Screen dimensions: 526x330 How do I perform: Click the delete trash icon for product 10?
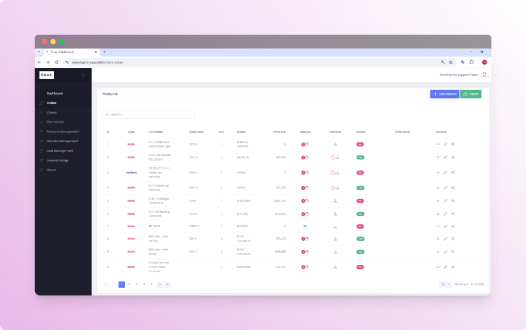pyautogui.click(x=453, y=267)
